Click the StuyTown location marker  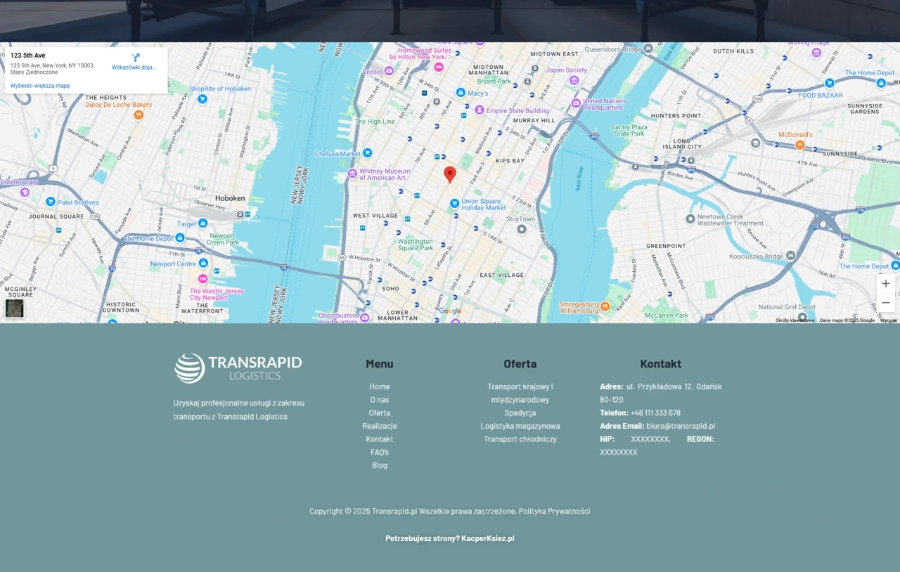tap(522, 229)
